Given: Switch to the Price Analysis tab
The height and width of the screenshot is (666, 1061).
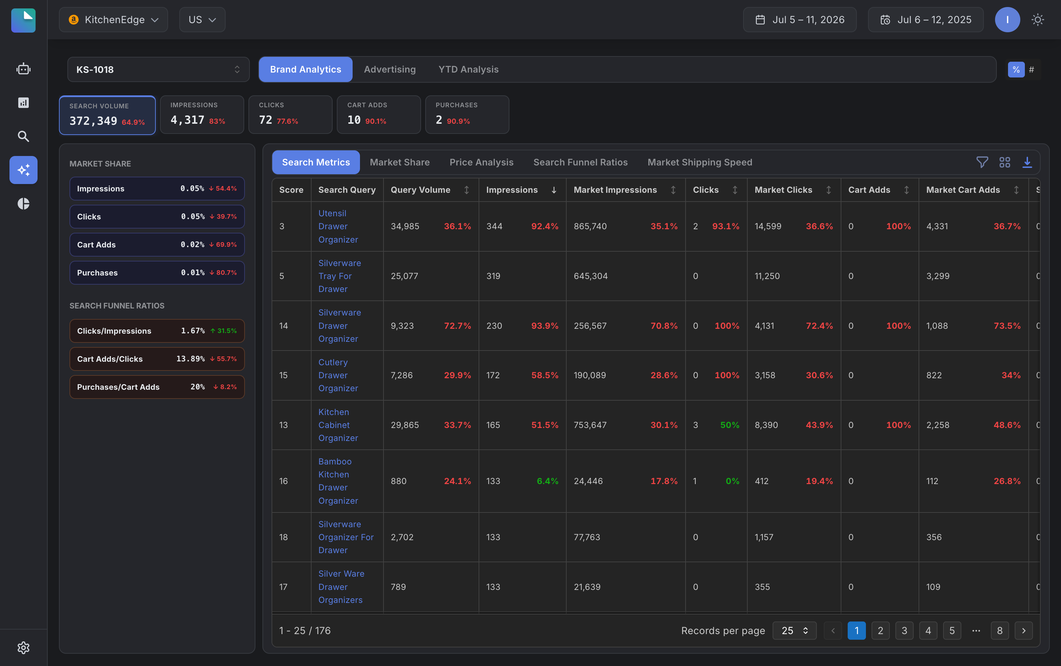Looking at the screenshot, I should tap(482, 162).
